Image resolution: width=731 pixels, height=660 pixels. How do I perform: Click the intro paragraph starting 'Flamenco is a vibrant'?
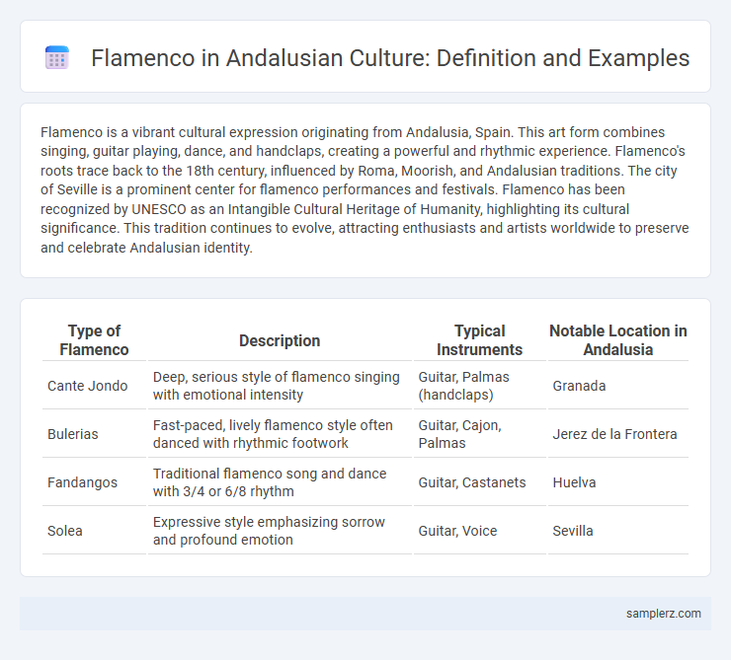tap(365, 189)
